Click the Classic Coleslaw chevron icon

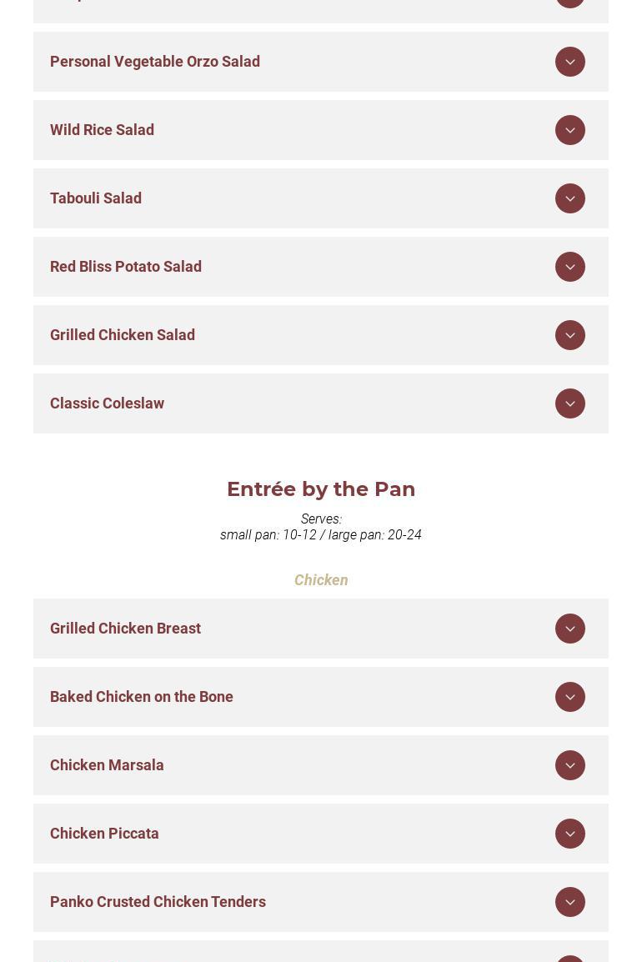click(570, 403)
